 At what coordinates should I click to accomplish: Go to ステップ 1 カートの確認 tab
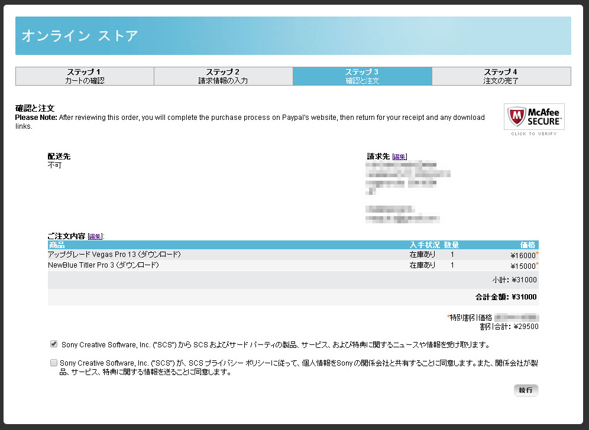click(x=85, y=76)
